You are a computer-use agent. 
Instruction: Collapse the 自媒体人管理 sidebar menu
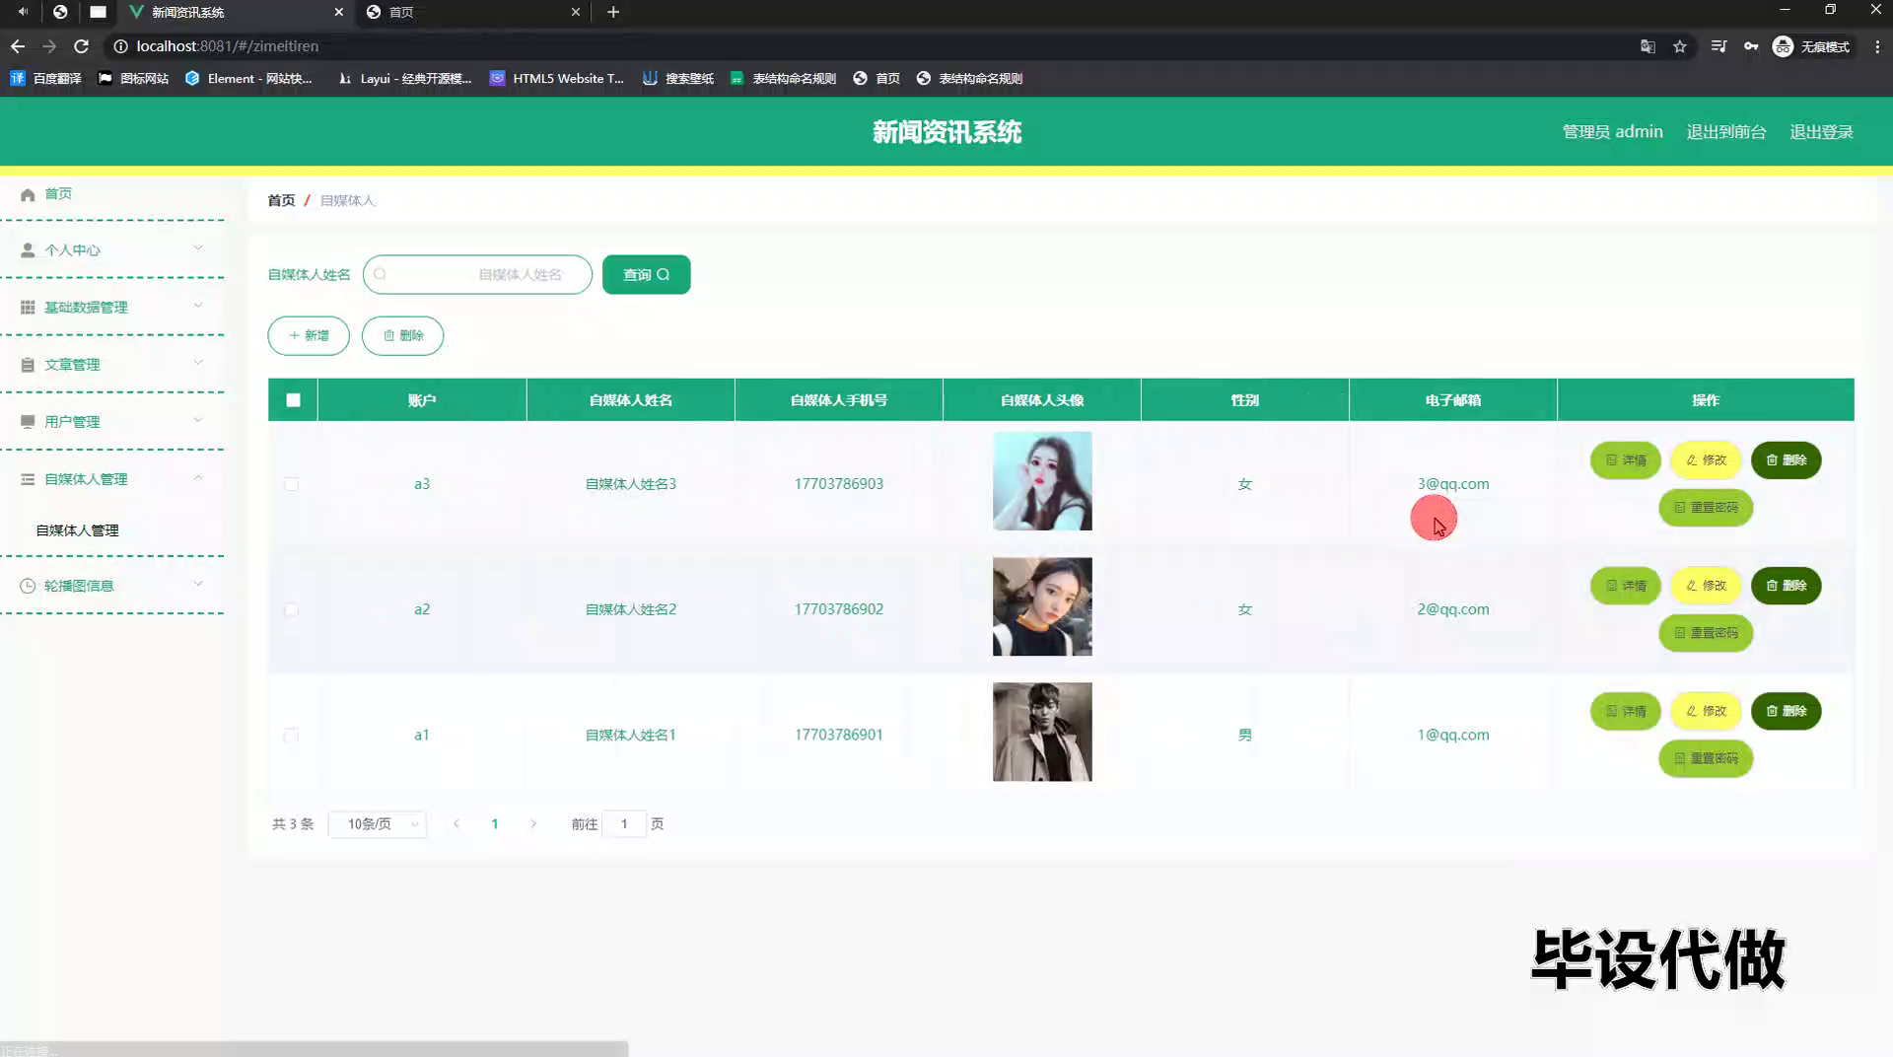click(112, 478)
